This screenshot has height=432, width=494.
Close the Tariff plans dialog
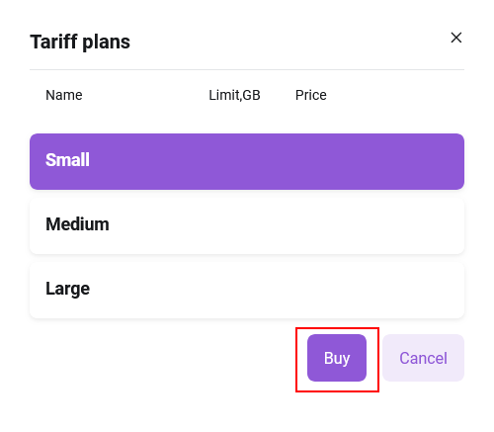456,38
